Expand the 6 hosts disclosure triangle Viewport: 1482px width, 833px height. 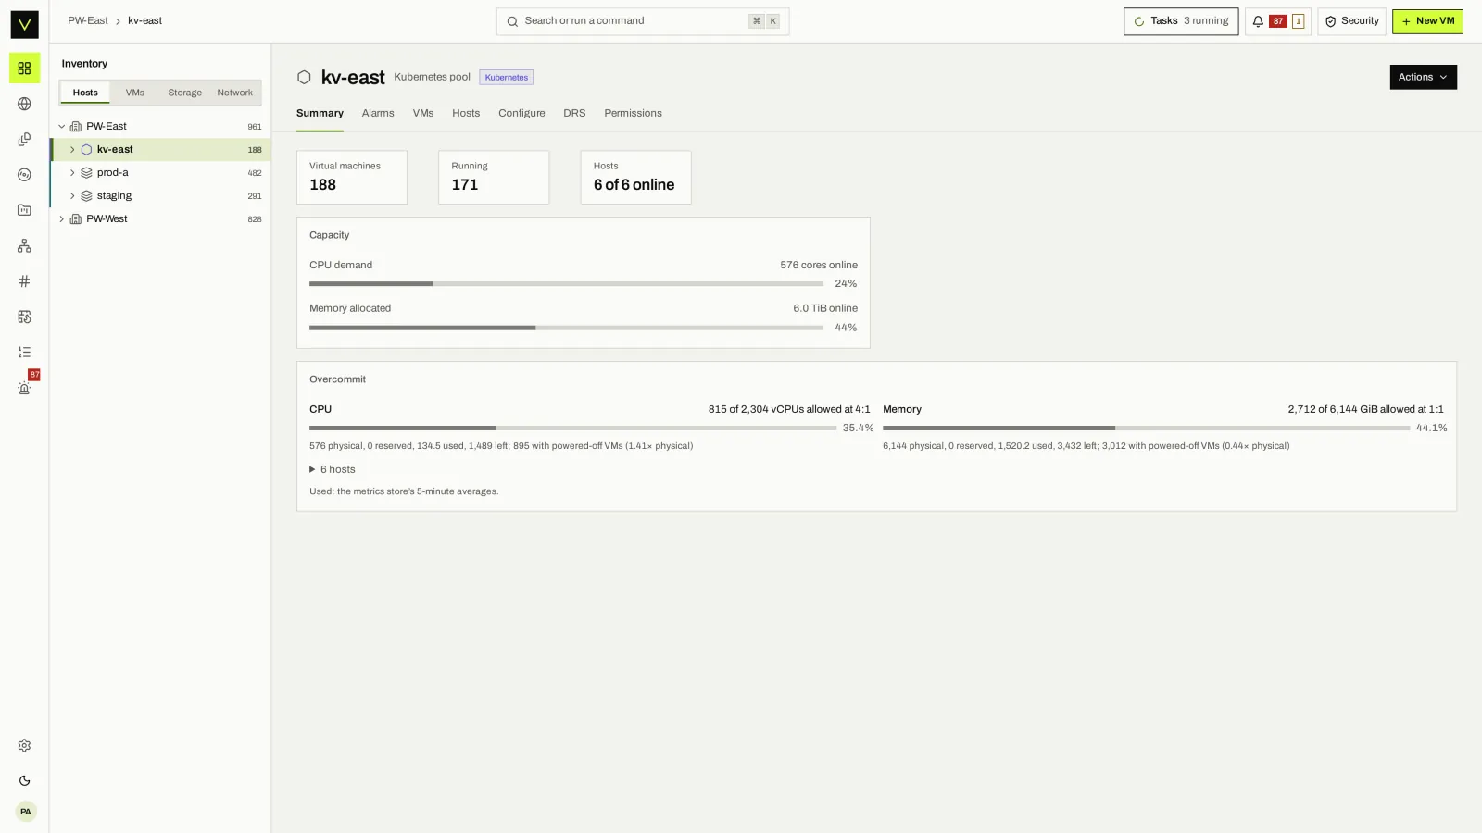pyautogui.click(x=312, y=470)
